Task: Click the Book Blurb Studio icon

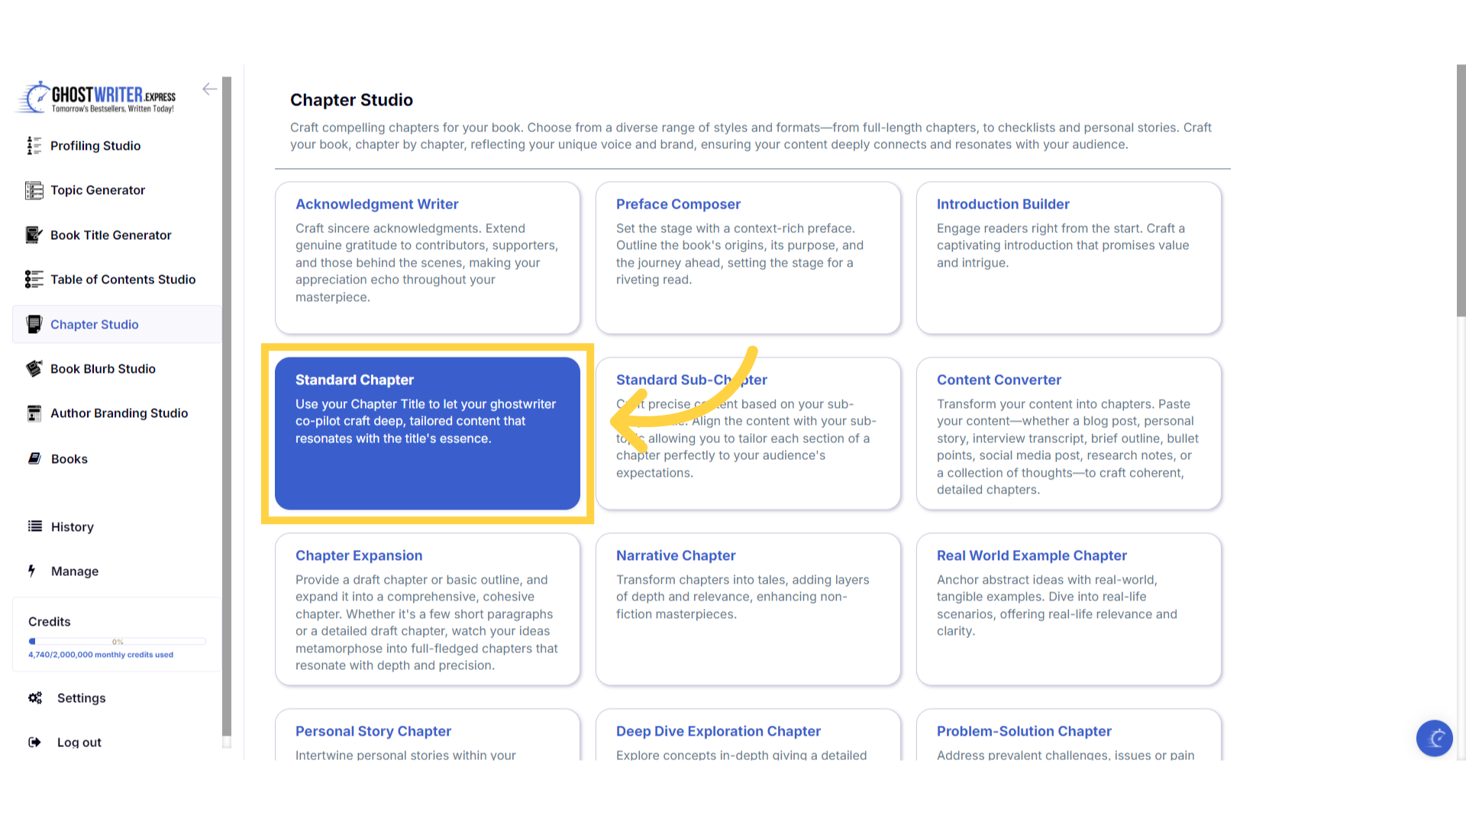Action: pyautogui.click(x=34, y=369)
